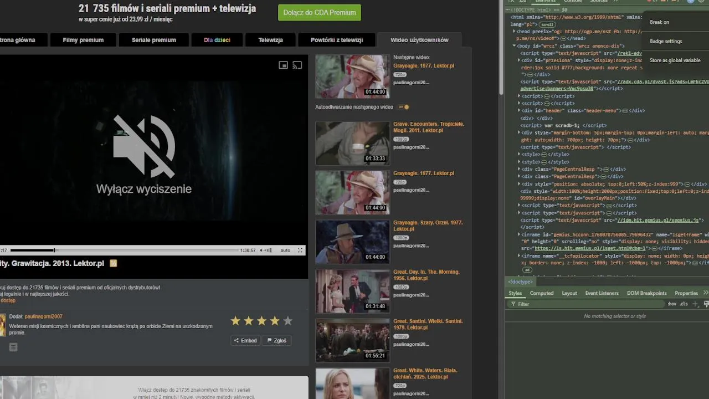Viewport: 709px width, 399px height.
Task: Toggle Autoodtwarzanie następnego wideo switch
Action: [403, 107]
